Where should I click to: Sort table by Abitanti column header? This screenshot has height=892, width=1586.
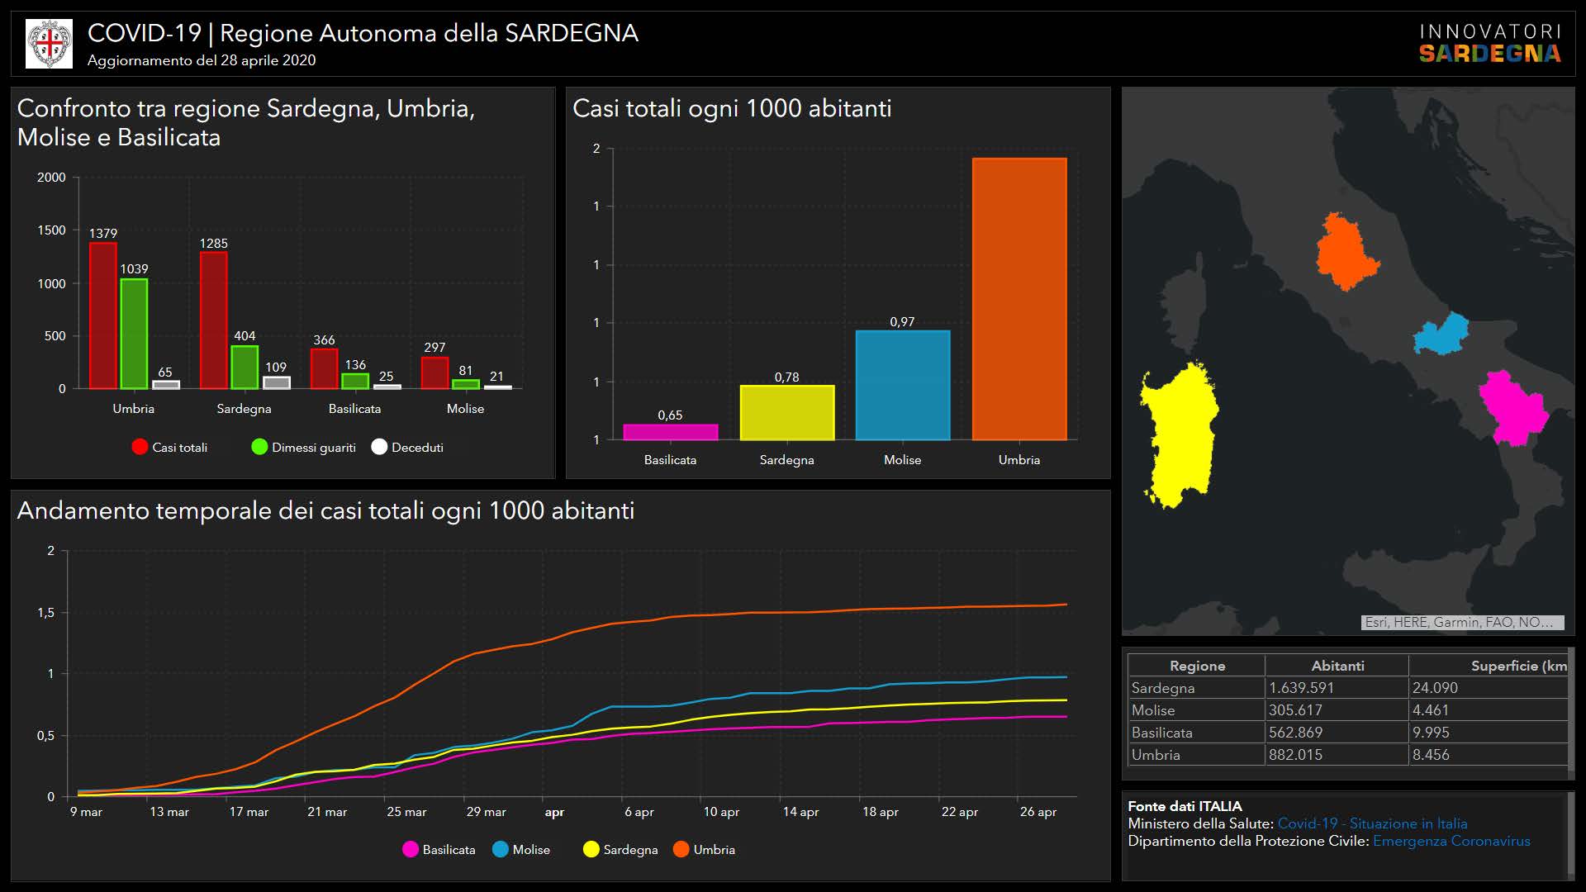(1337, 666)
